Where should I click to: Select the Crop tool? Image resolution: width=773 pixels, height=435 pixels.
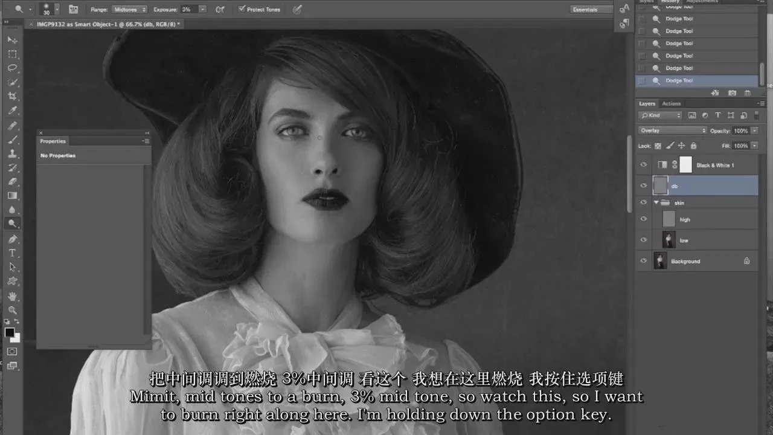[x=12, y=97]
